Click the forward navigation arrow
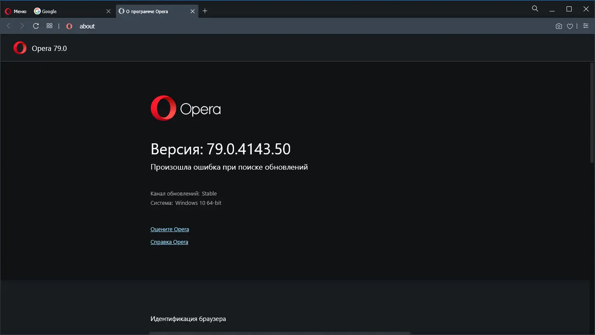Screen dimensions: 595x335 coord(22,26)
